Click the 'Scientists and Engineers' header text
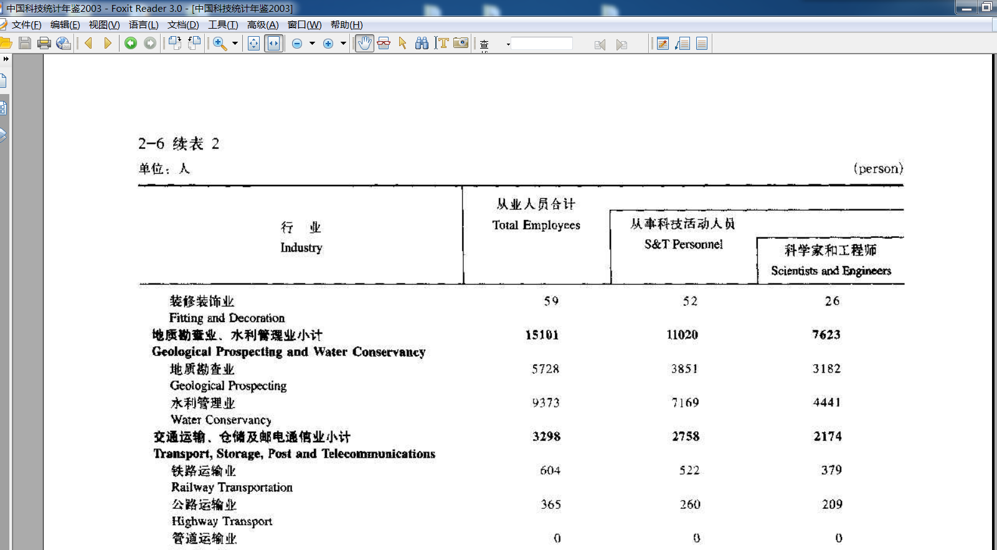997x550 pixels. click(x=831, y=270)
